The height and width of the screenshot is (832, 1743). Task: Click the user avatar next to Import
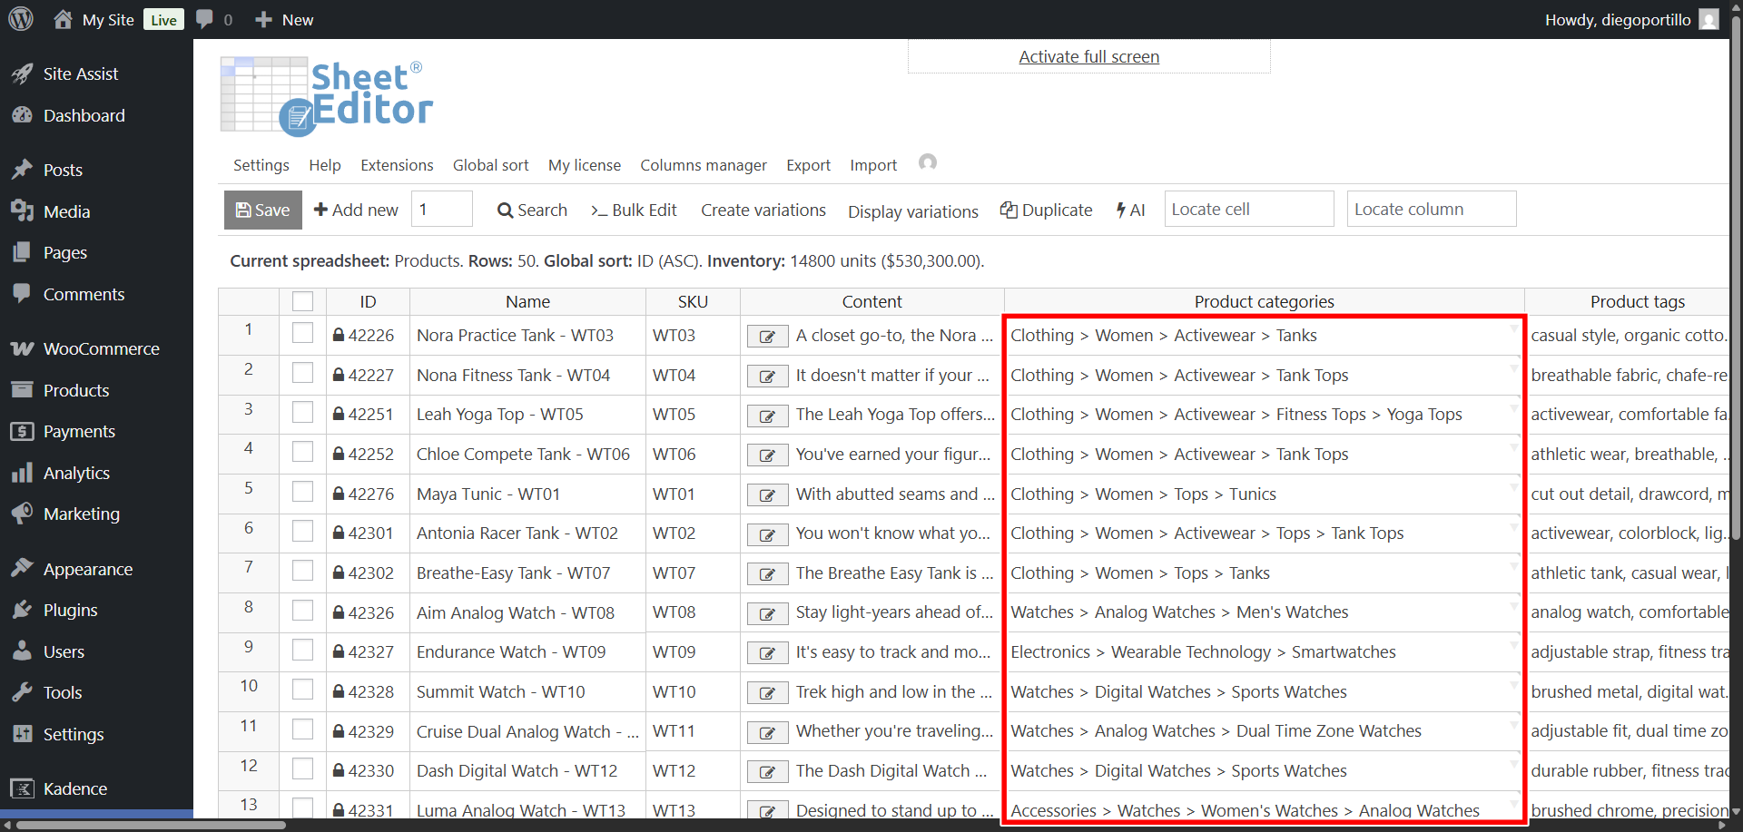tap(927, 162)
